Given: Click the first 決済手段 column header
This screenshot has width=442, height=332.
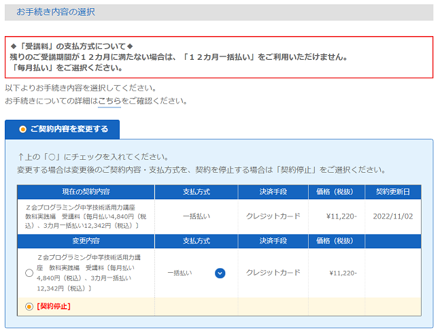Looking at the screenshot, I should point(273,192).
